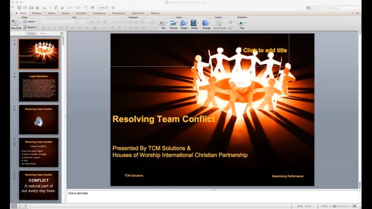Image resolution: width=372 pixels, height=209 pixels.
Task: Click the Shape insert icon
Action: 183,23
